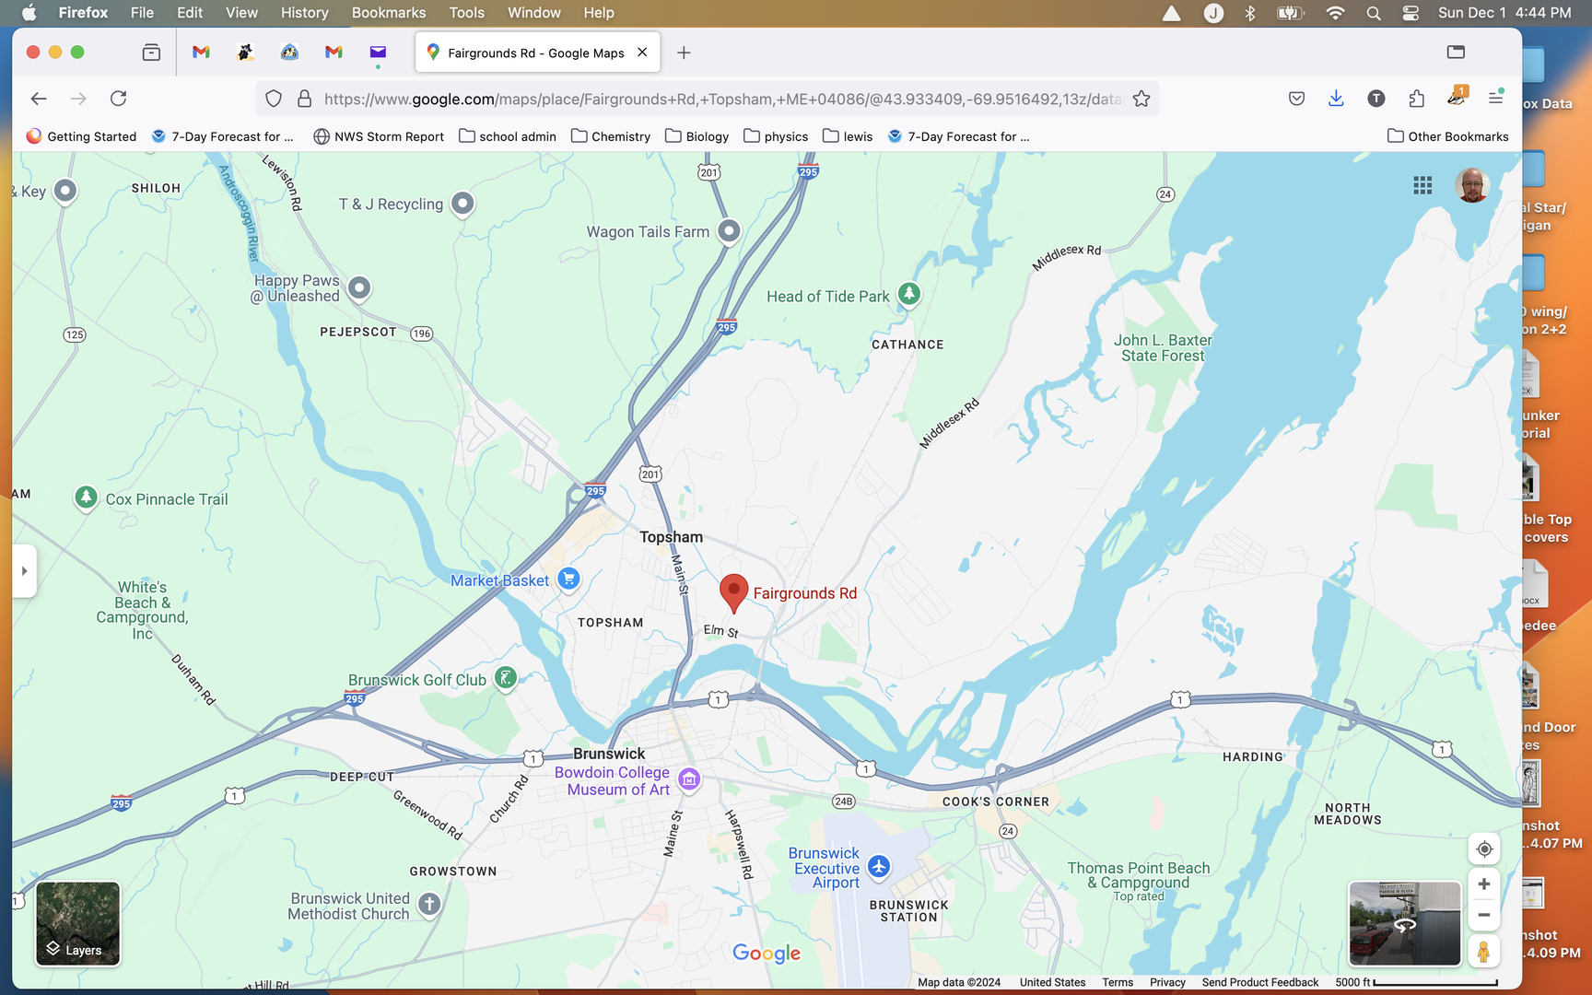Zoom in on the map
The image size is (1592, 995).
[x=1483, y=884]
